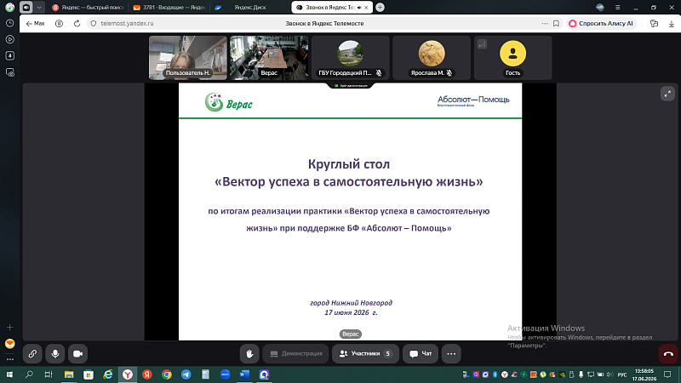Open the tab counter sidebar icon
681x383 pixels.
pyautogui.click(x=9, y=55)
